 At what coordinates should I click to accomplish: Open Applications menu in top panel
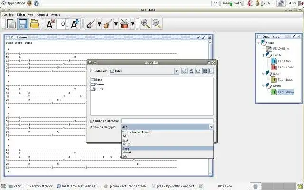(x=13, y=3)
